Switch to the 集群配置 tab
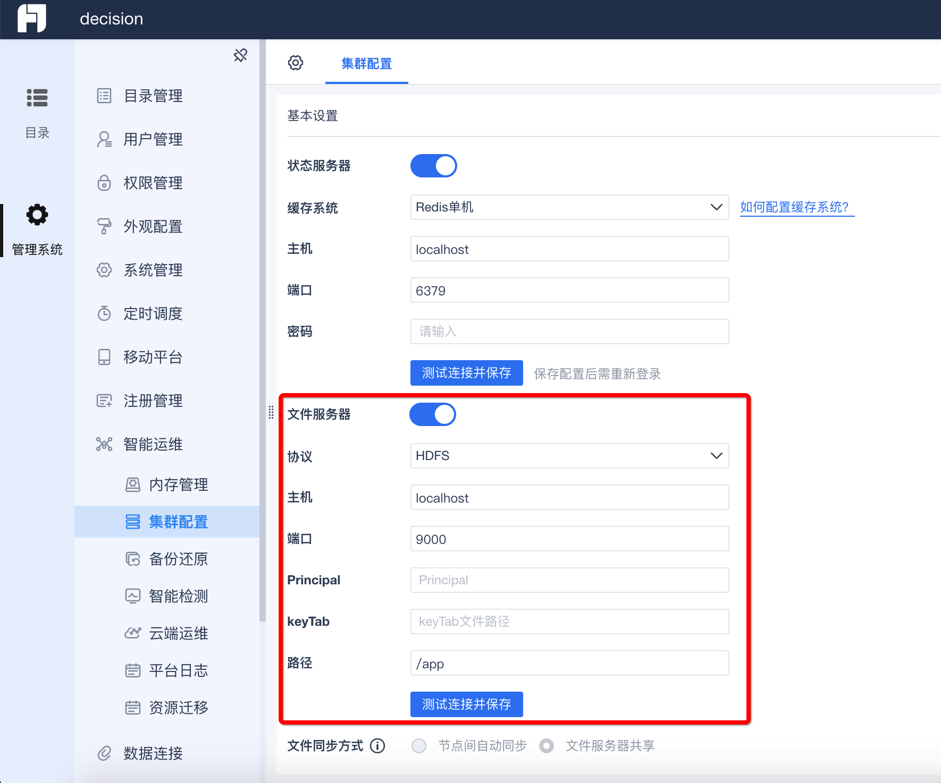 367,64
